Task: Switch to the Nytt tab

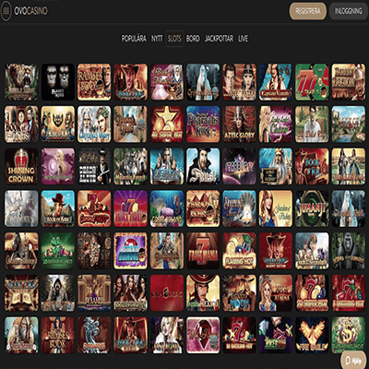Action: click(157, 39)
